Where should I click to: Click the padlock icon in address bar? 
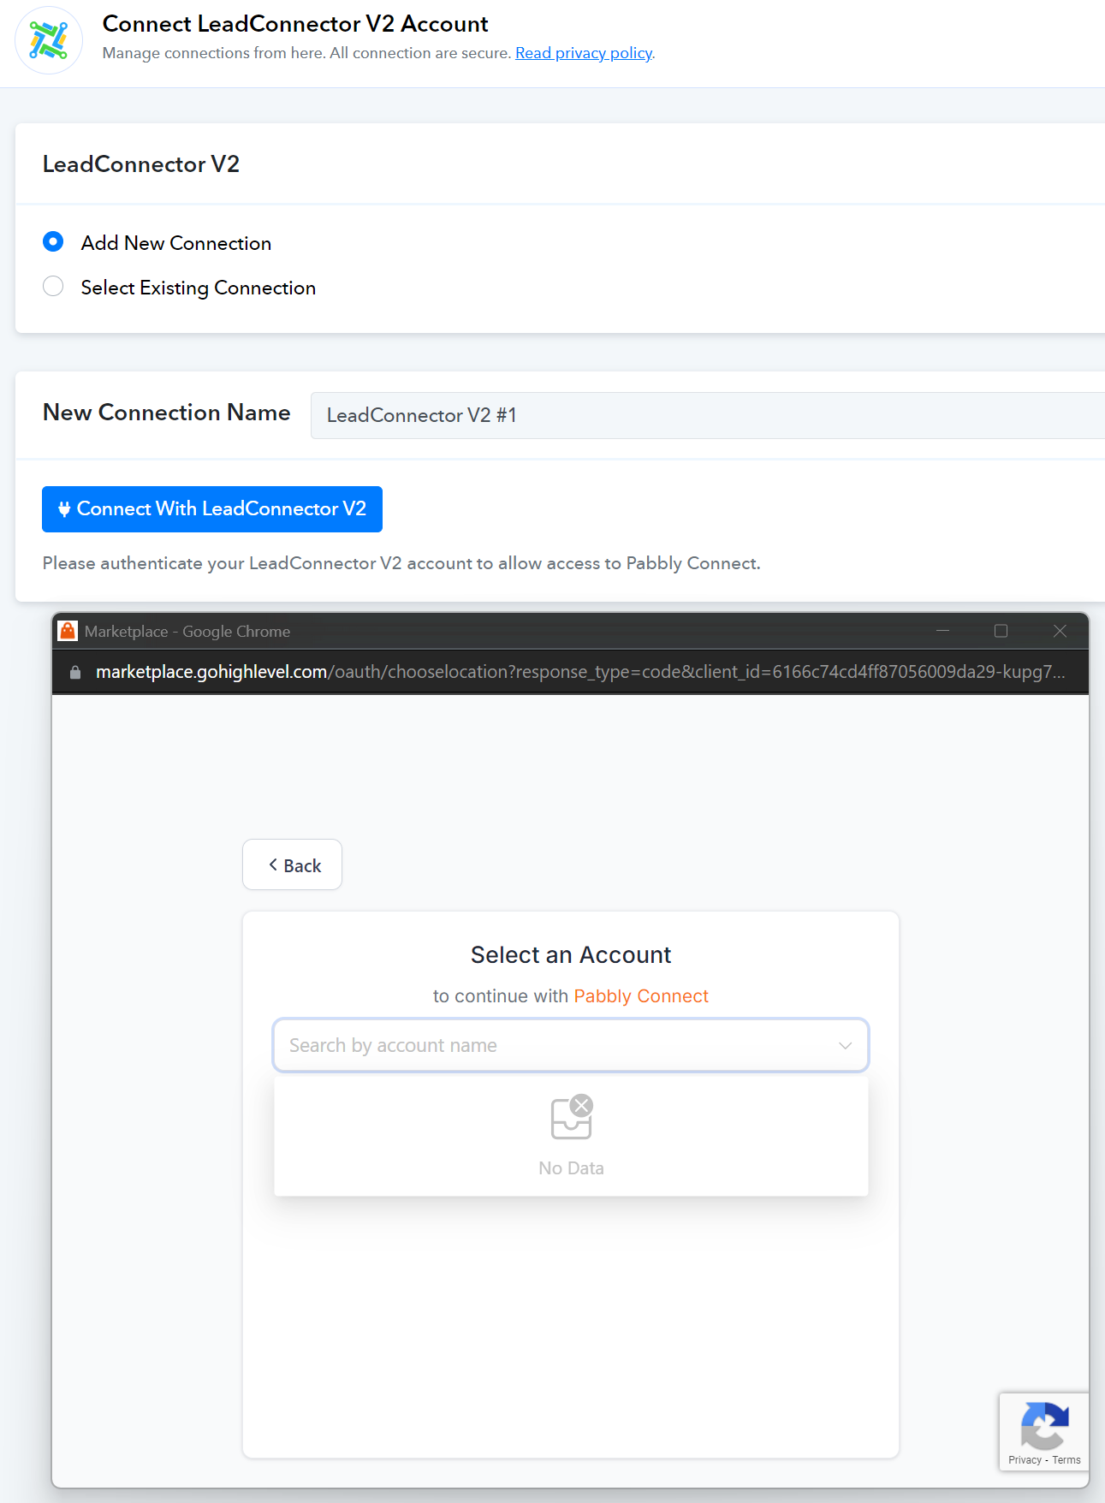pos(75,673)
